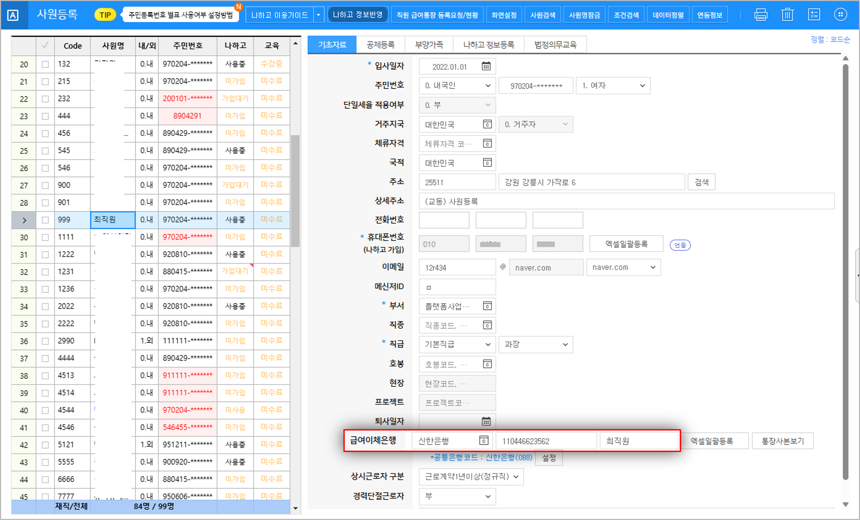
Task: Open the 호봉 code lookup icon
Action: [x=487, y=364]
